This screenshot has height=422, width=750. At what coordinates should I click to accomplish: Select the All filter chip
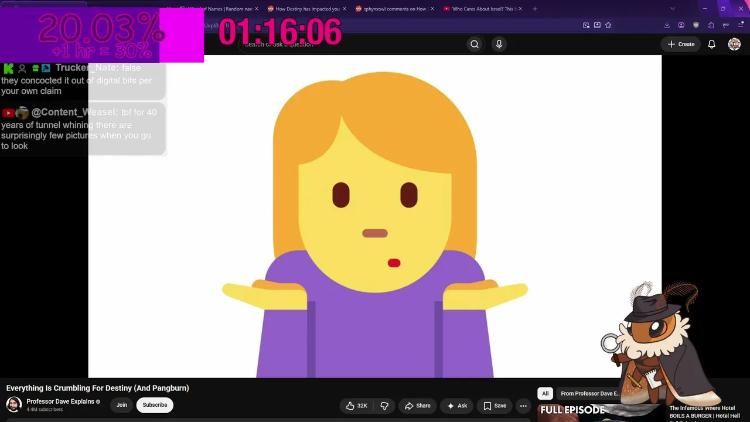[x=545, y=393]
